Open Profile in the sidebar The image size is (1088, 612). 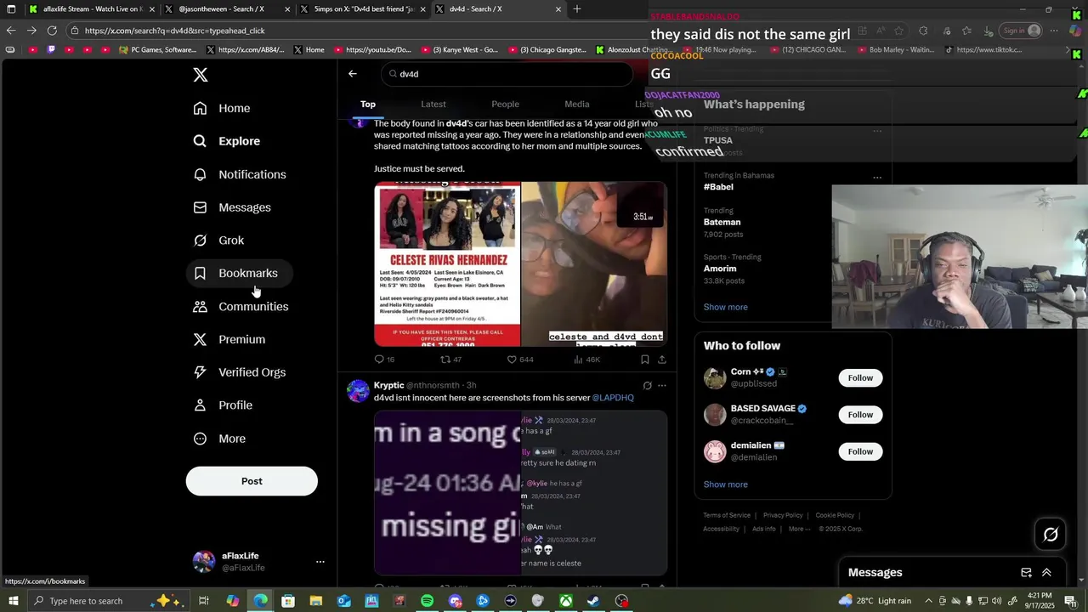pos(223,405)
